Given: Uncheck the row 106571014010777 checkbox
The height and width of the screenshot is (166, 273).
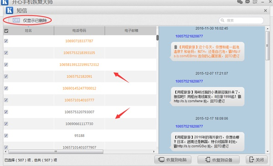Looking at the screenshot, I should tap(6, 100).
